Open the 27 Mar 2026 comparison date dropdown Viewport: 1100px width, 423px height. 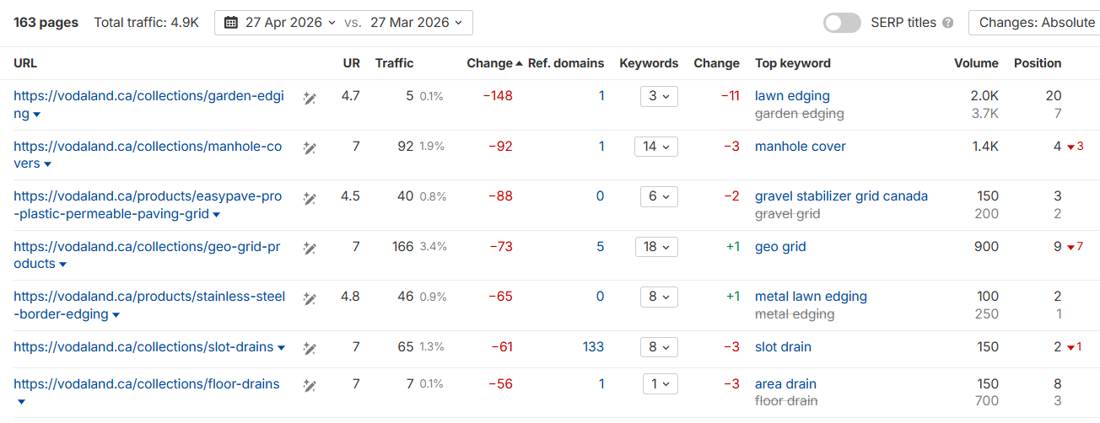click(416, 23)
